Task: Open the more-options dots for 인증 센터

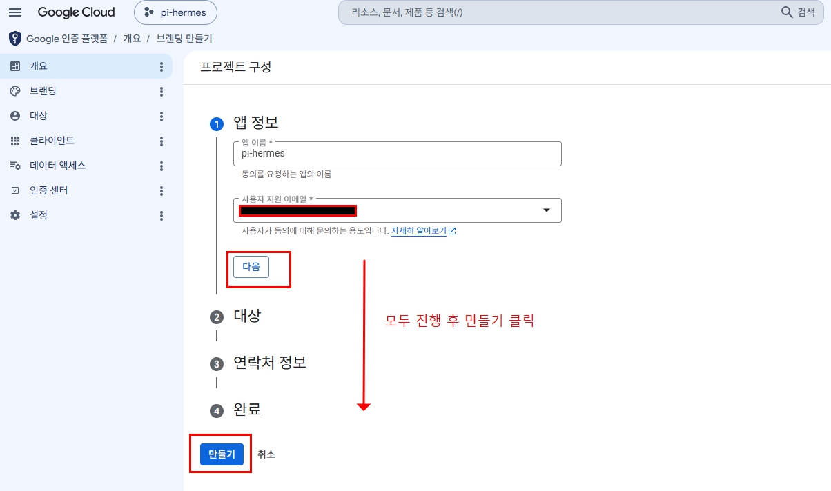Action: (162, 190)
